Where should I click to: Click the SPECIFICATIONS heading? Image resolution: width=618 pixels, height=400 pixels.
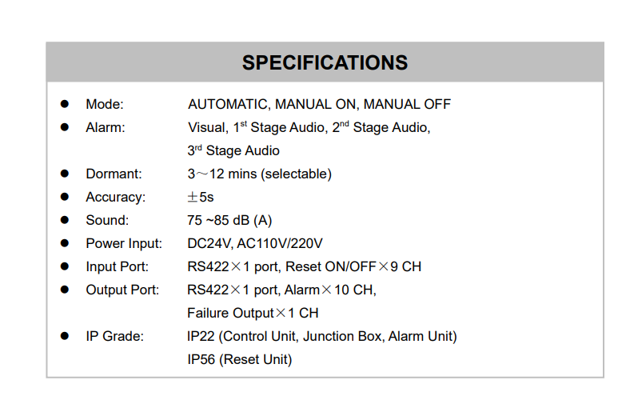(x=325, y=63)
